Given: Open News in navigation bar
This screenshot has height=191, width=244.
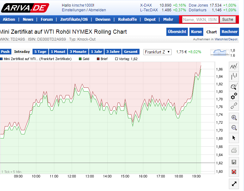Looking at the screenshot, I should [x=28, y=20].
